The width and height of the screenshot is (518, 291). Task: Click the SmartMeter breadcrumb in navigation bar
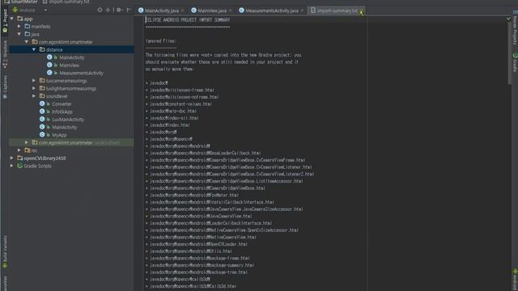21,2
